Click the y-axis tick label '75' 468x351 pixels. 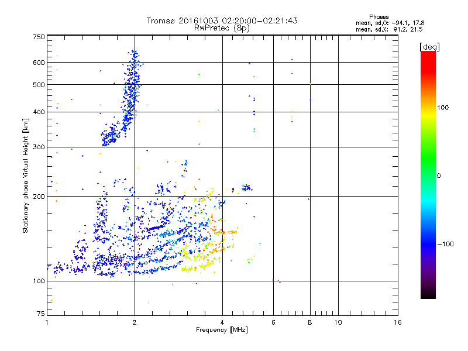pyautogui.click(x=41, y=314)
